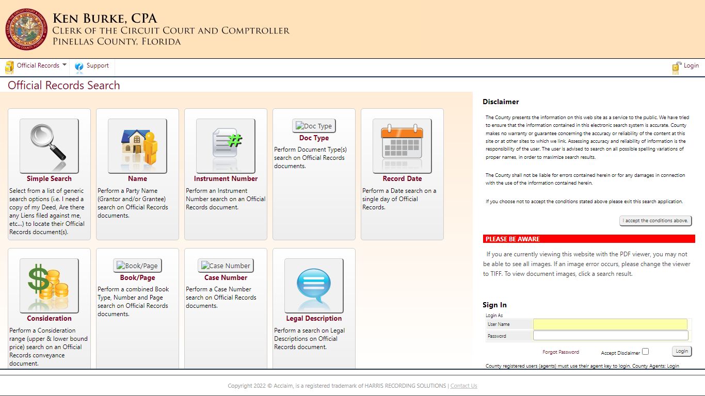Open the Official Records menu
This screenshot has height=396, width=705.
[38, 65]
